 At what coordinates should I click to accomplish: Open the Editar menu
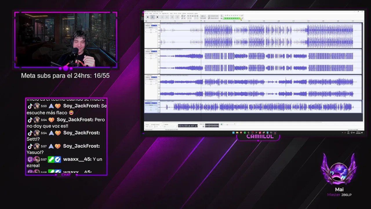tap(151, 13)
